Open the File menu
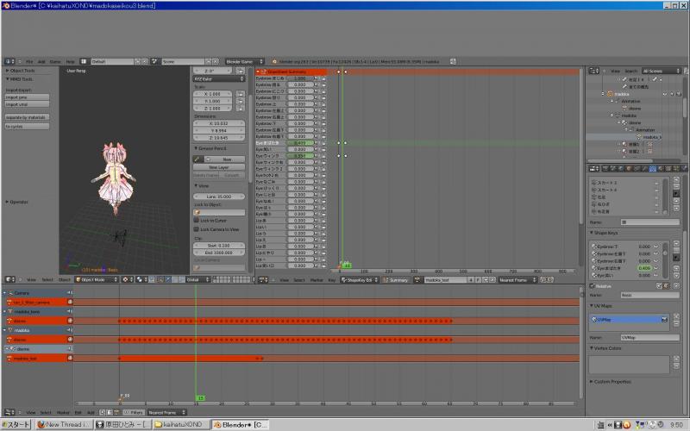 [29, 62]
